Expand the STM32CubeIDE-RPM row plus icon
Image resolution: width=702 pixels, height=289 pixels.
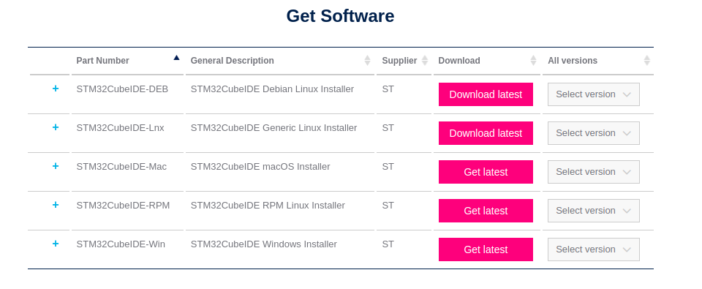(x=56, y=205)
